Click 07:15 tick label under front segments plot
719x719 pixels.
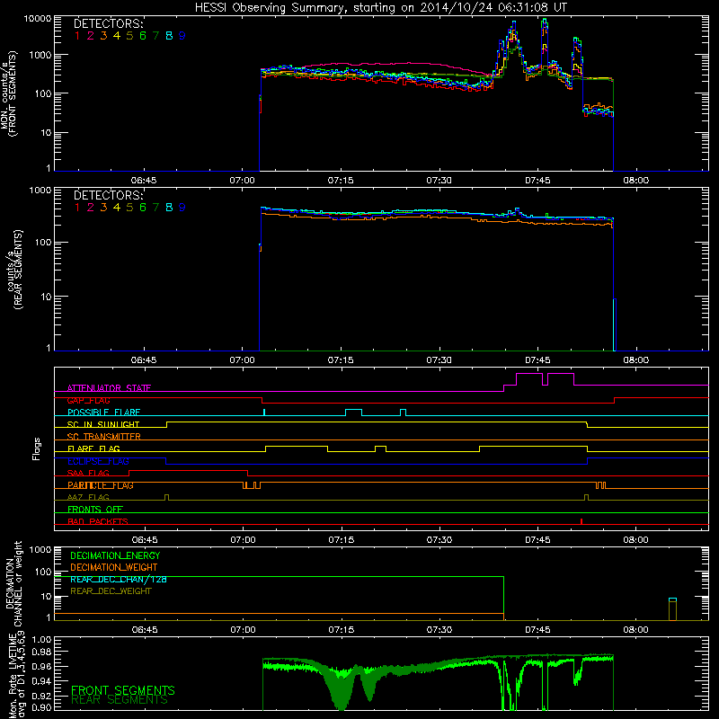[341, 181]
